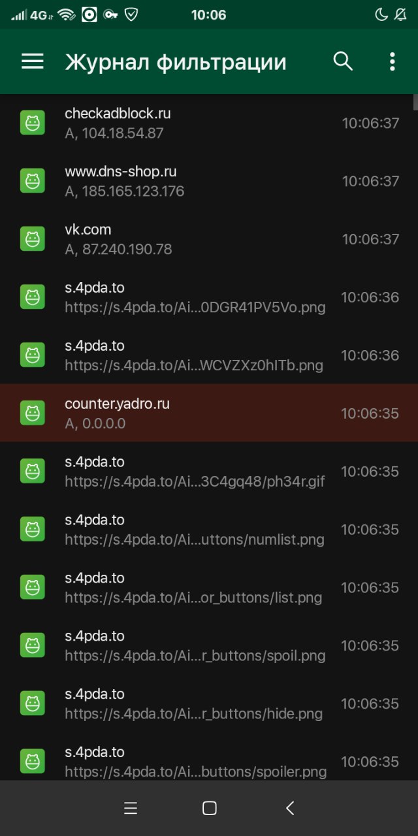
Task: Tap the app icon beside checkadblock.ru
Action: (33, 123)
